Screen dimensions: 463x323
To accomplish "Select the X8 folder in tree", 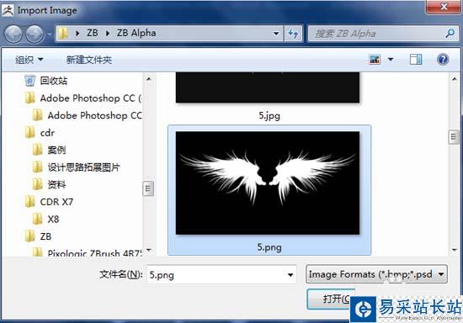I will click(53, 220).
